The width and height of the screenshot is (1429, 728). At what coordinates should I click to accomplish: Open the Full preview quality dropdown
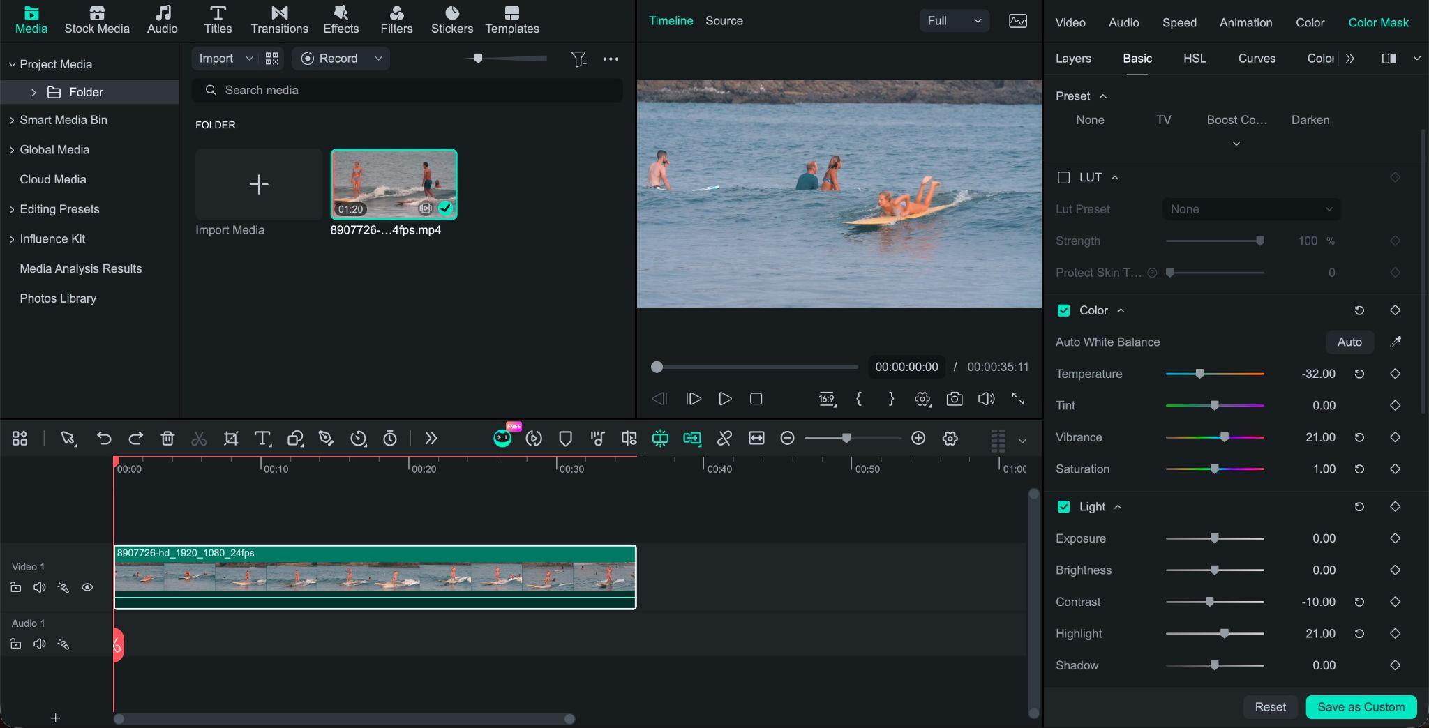[954, 21]
